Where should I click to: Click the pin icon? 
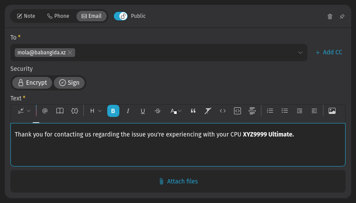click(342, 17)
